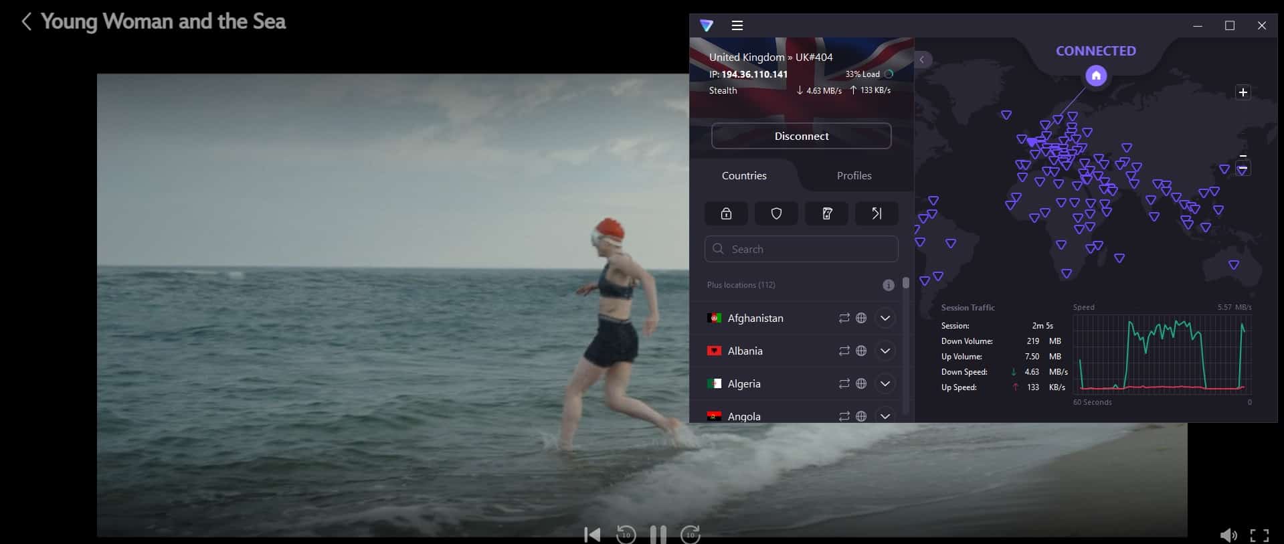Expand the Afghanistan server list
This screenshot has height=544, width=1284.
tap(885, 318)
